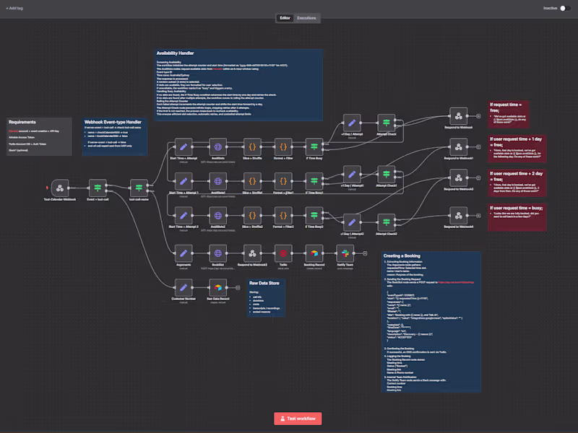Select the +1 Day / Attempt node

[x=352, y=123]
